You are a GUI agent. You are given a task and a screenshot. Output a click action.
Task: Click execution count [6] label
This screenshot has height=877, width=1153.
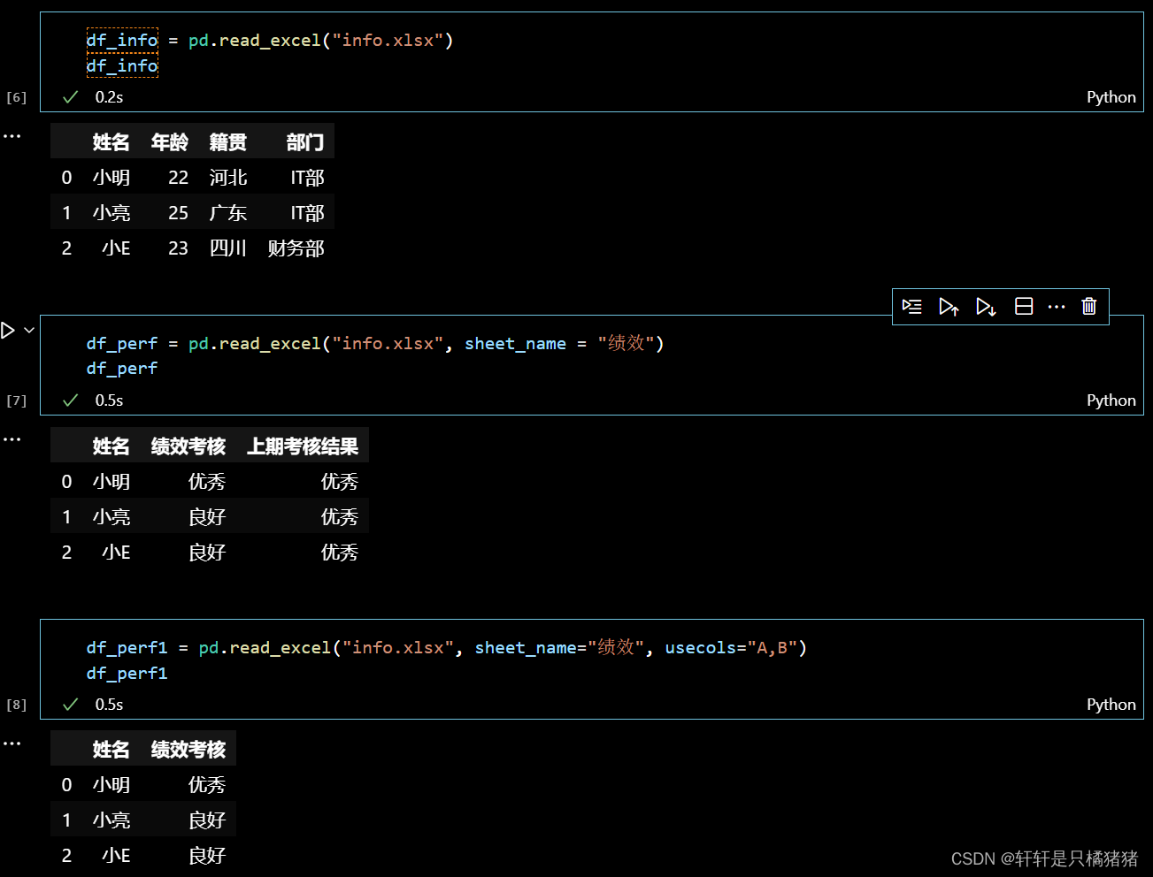(x=16, y=98)
